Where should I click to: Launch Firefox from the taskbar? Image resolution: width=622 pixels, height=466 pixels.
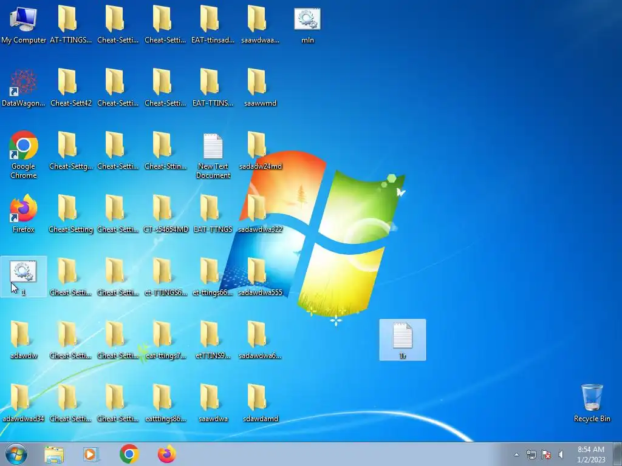tap(167, 454)
